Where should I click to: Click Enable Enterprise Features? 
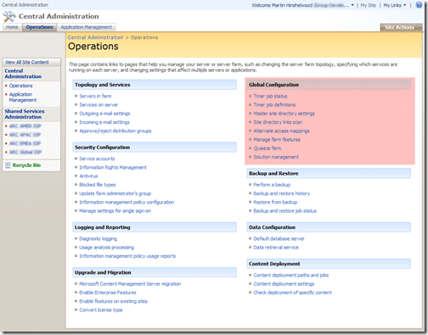[108, 293]
